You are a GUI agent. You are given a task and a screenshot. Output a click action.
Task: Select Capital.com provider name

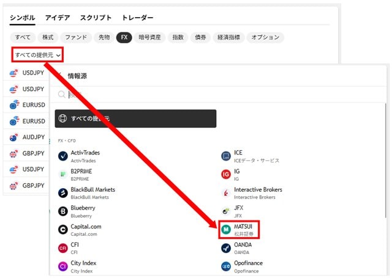click(x=86, y=227)
